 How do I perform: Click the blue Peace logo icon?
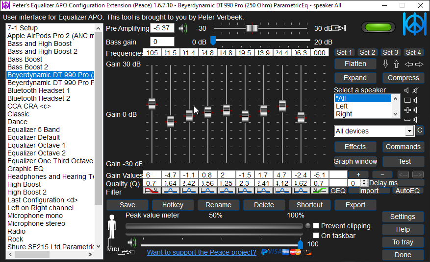click(414, 24)
